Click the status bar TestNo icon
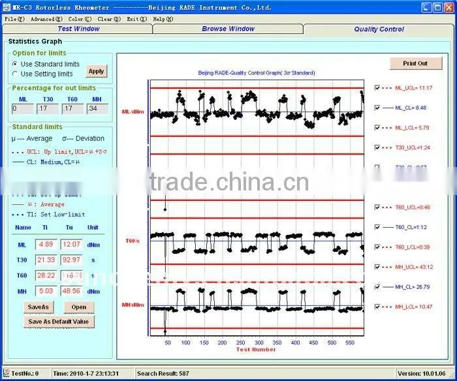Viewport: 457px width, 381px height. click(6, 373)
